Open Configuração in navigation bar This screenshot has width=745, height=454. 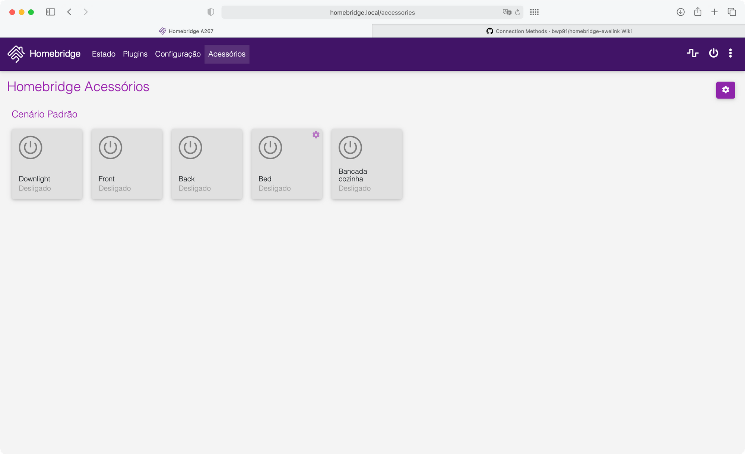click(178, 54)
